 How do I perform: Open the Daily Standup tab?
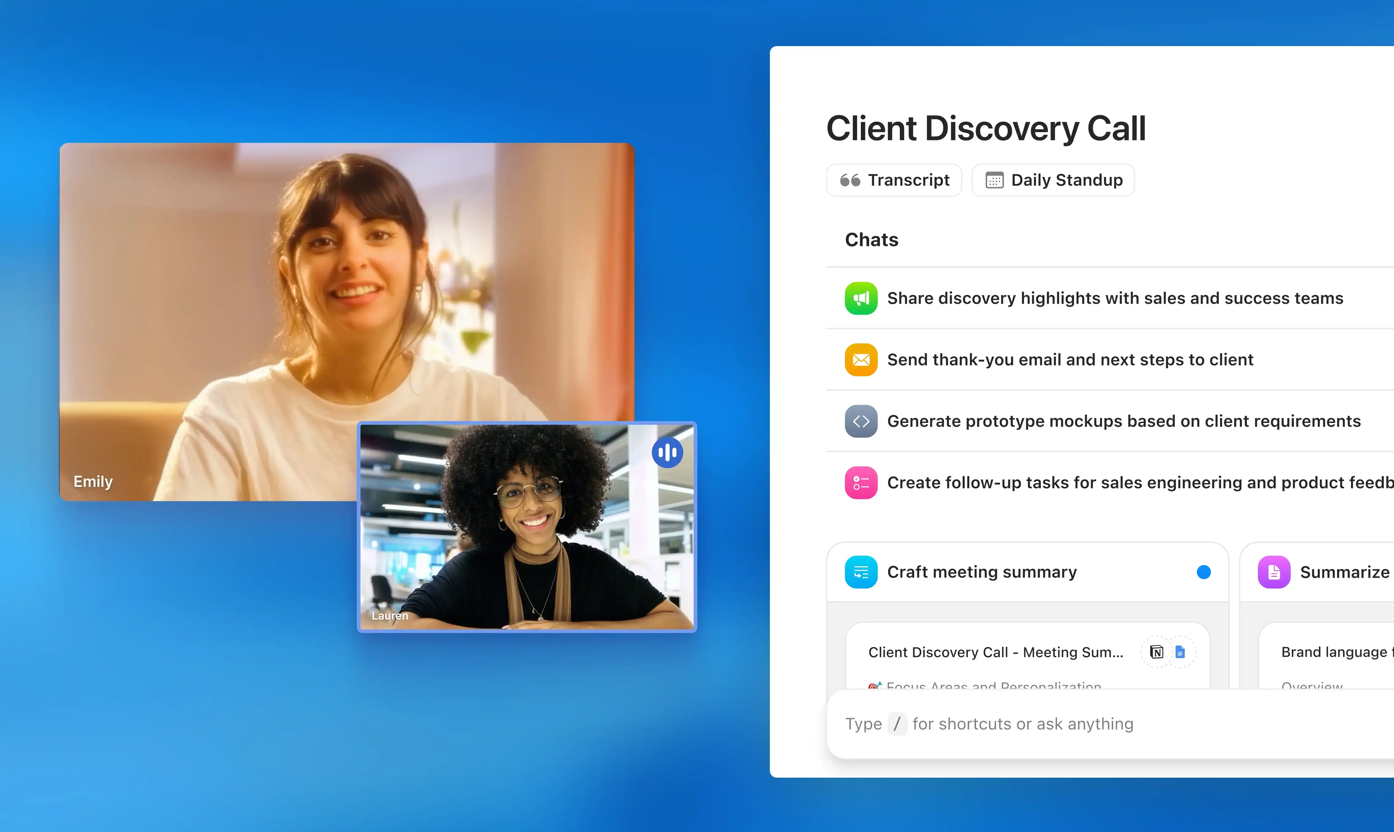(x=1053, y=180)
